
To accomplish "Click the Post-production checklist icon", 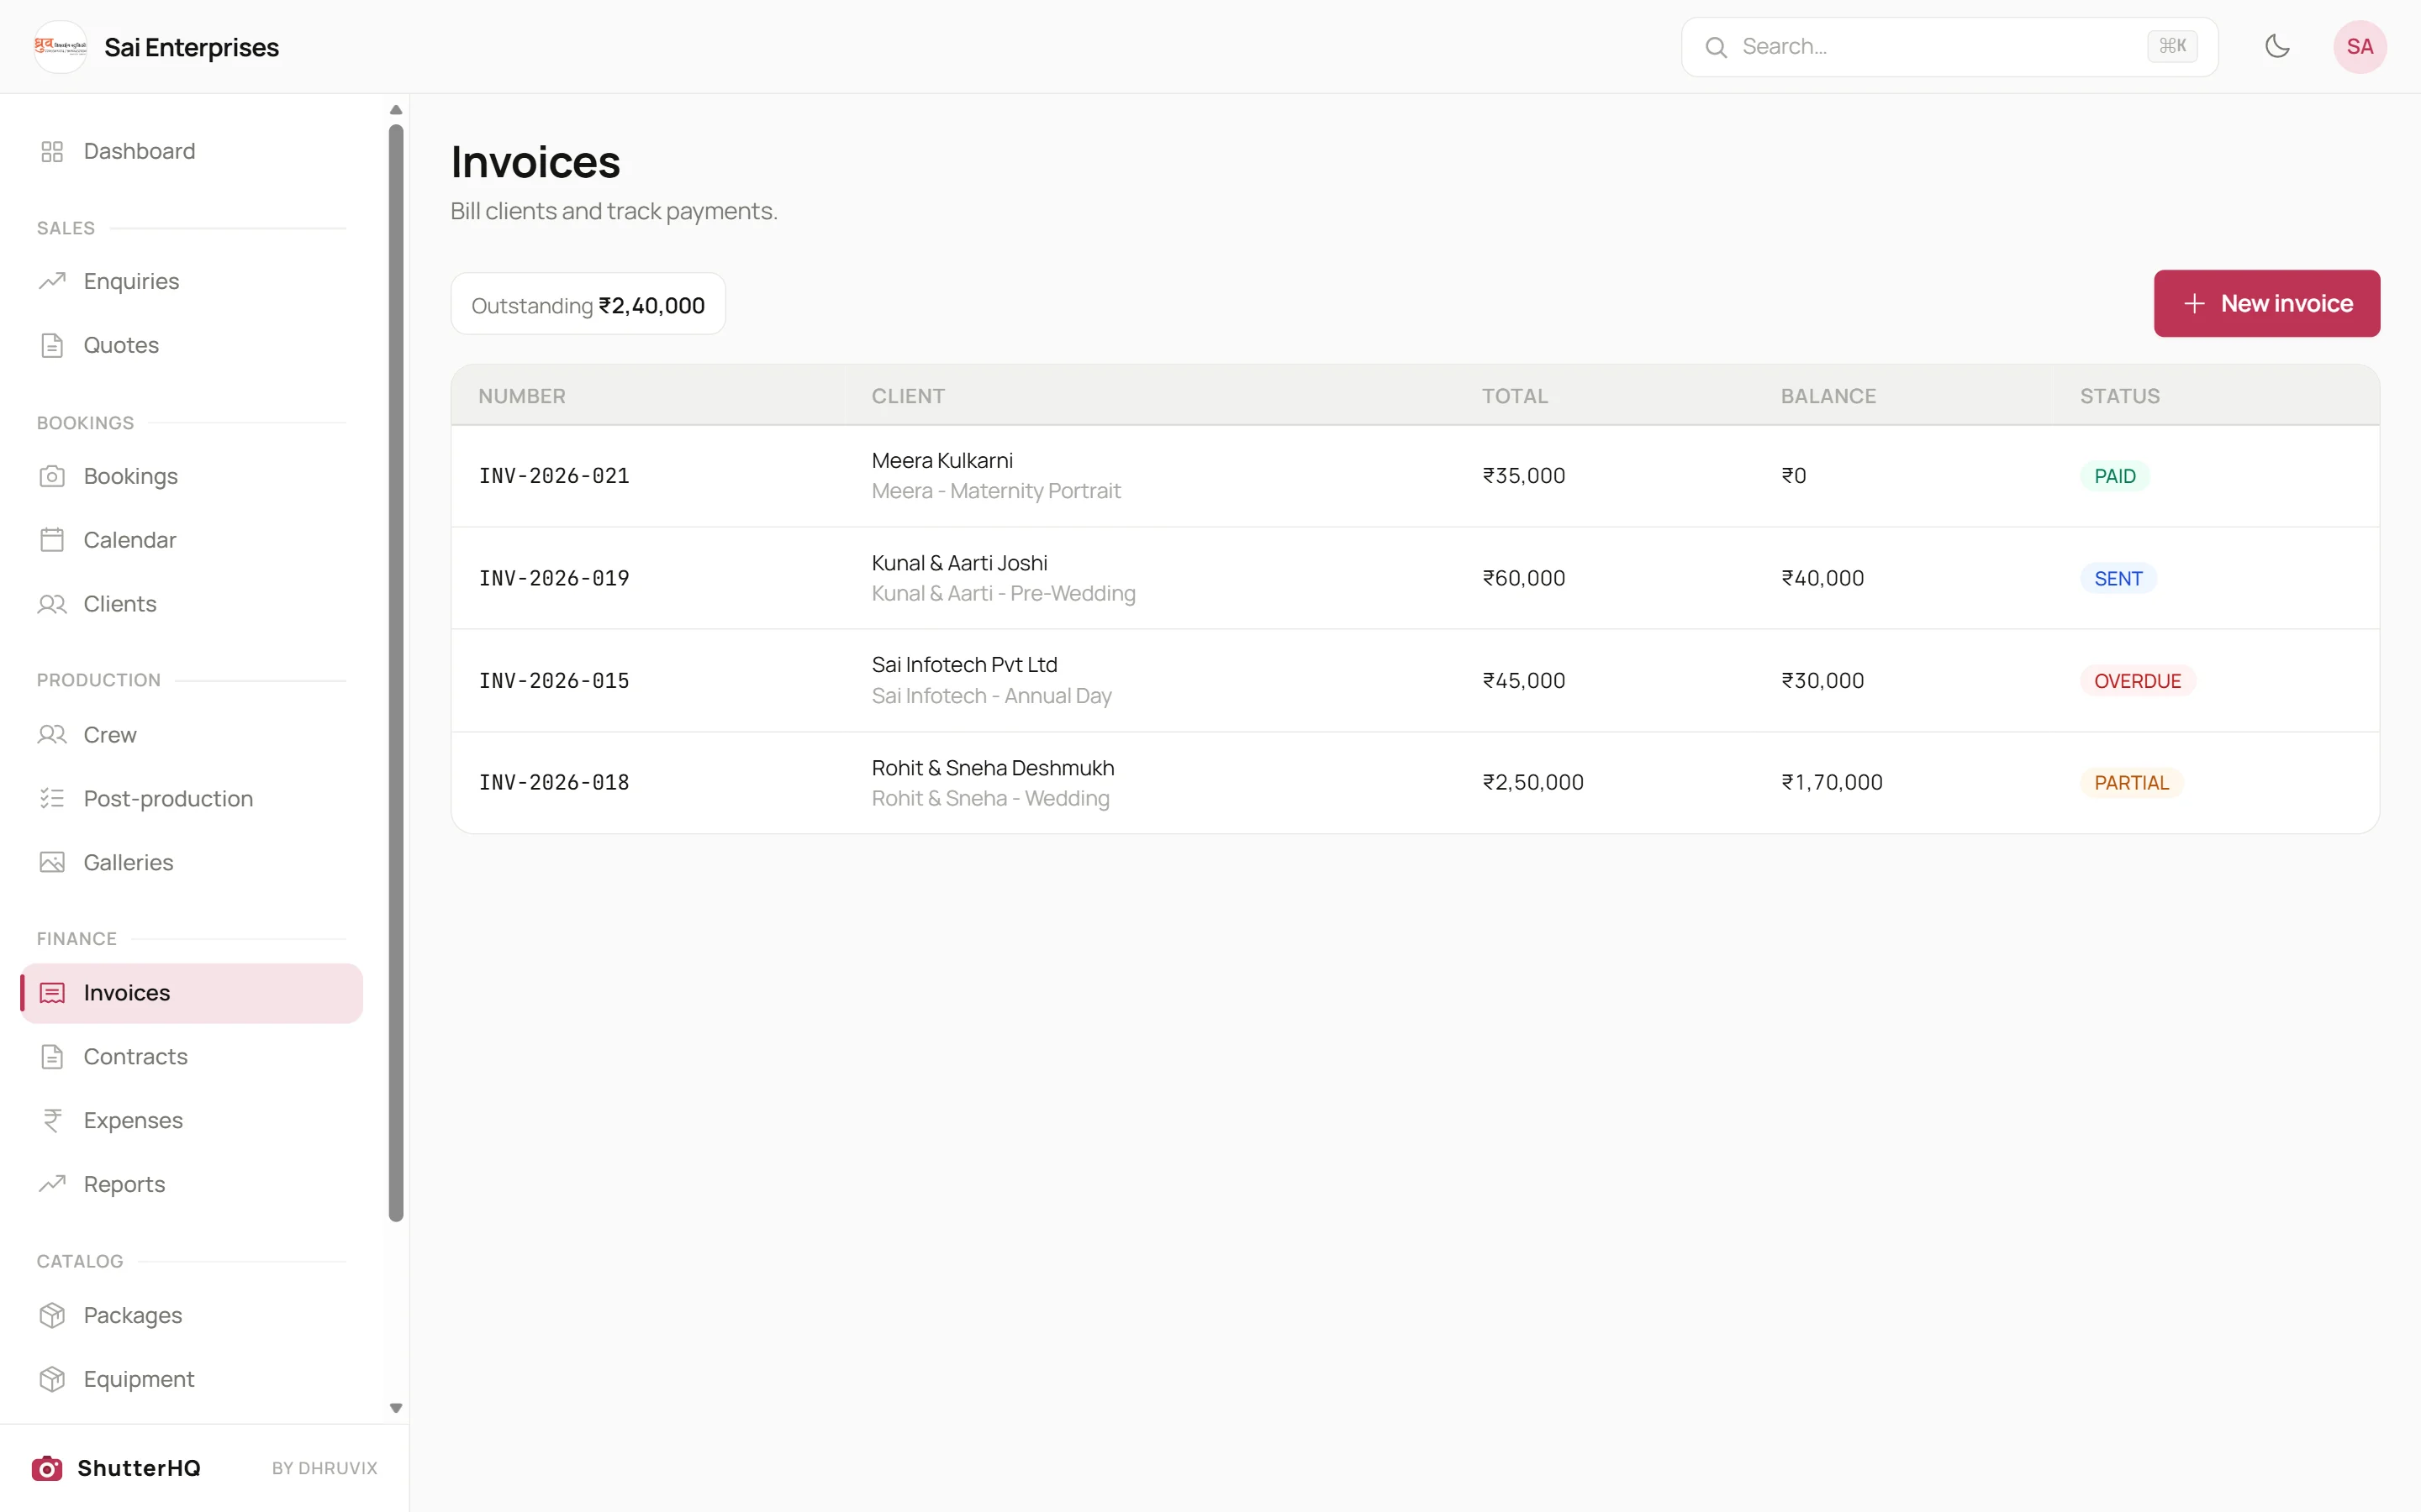I will [x=52, y=798].
